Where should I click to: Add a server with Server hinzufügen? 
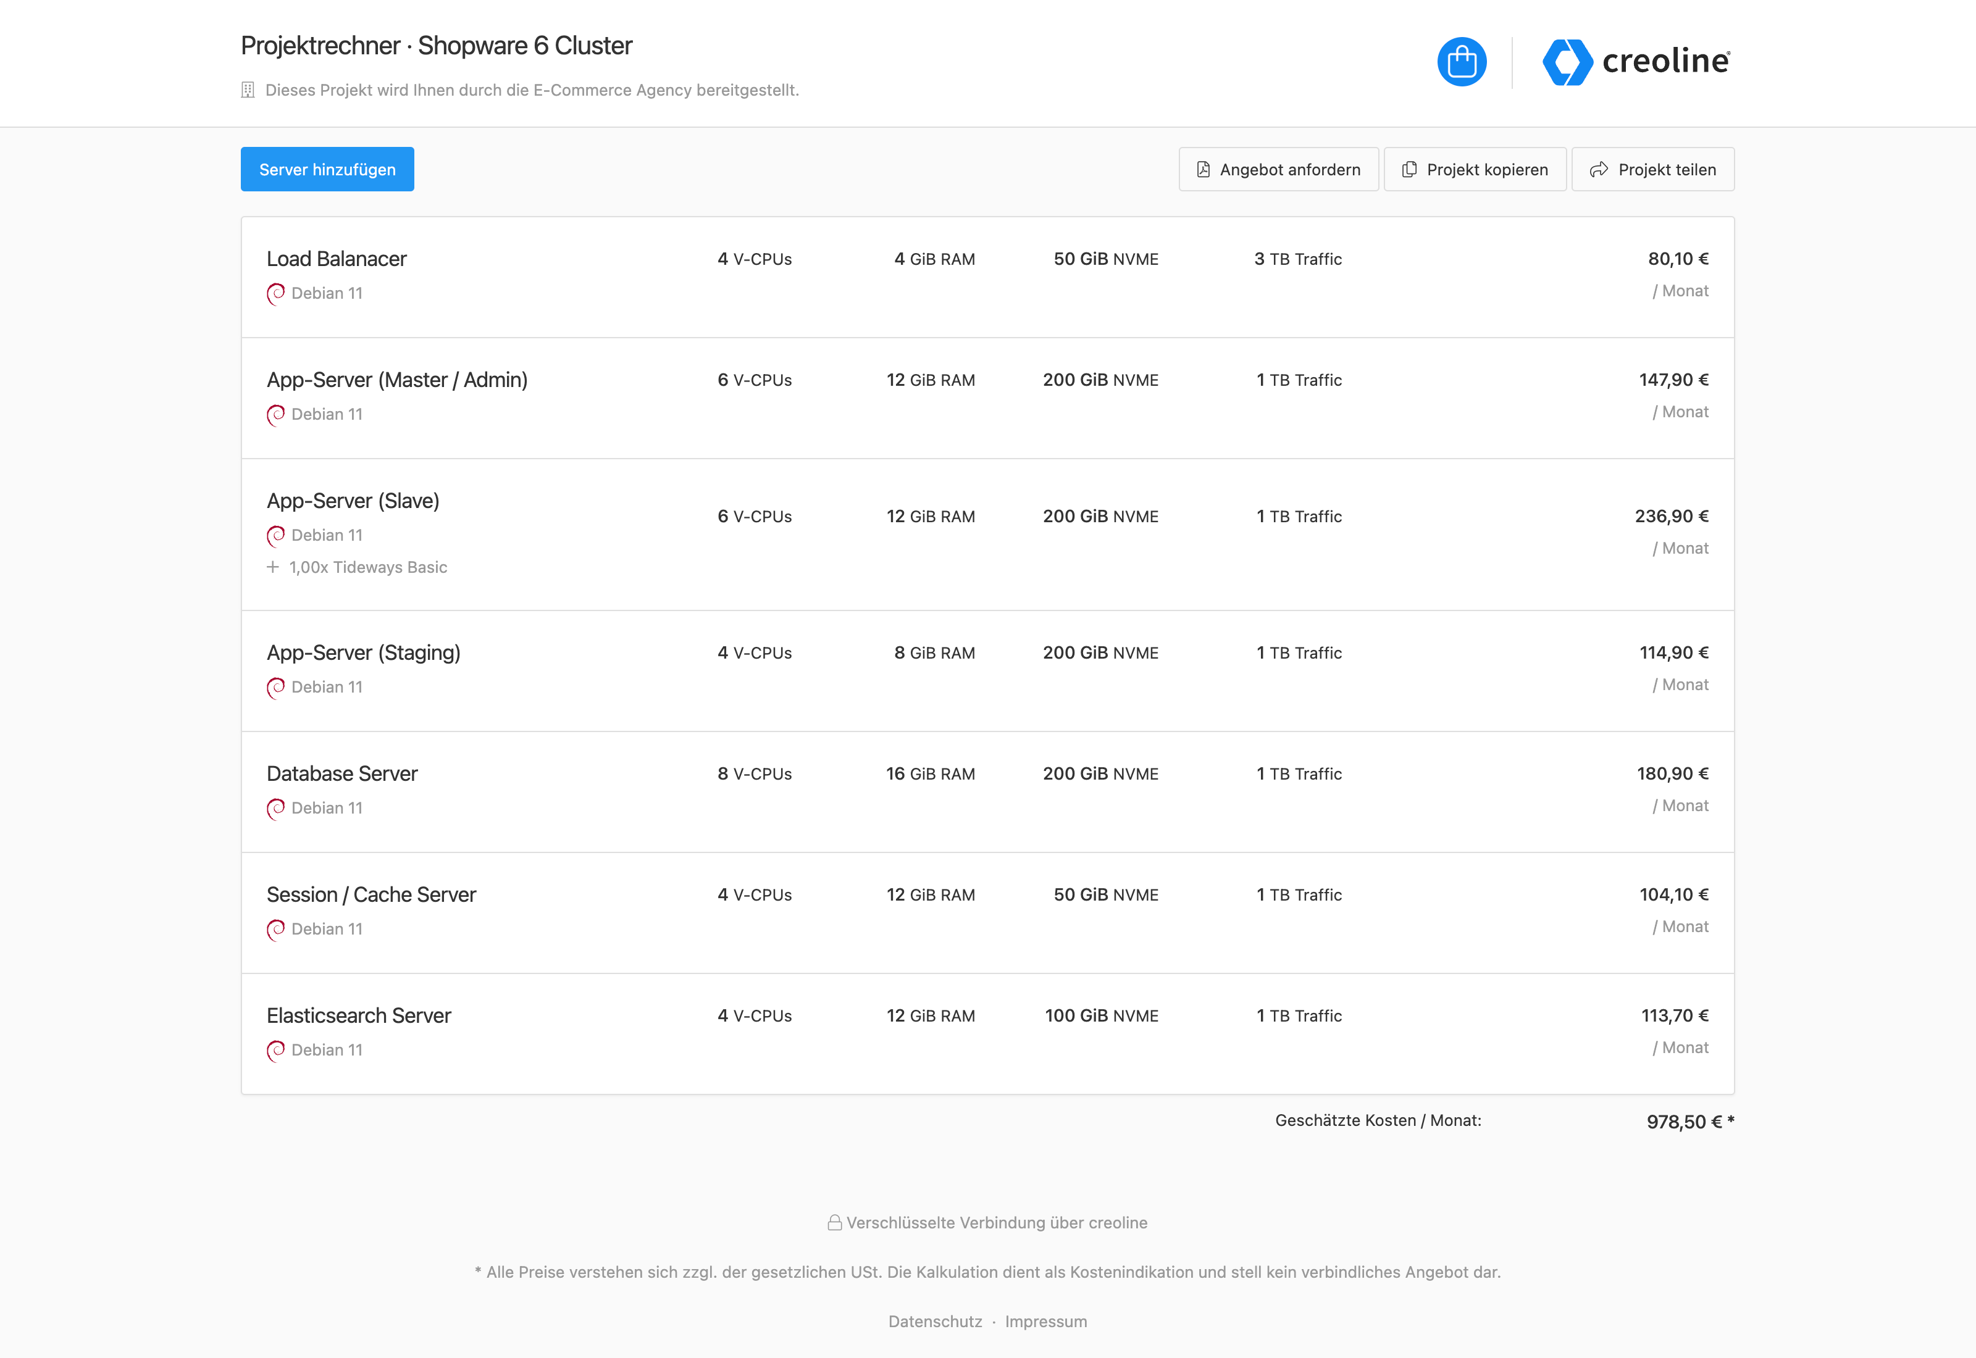point(328,169)
